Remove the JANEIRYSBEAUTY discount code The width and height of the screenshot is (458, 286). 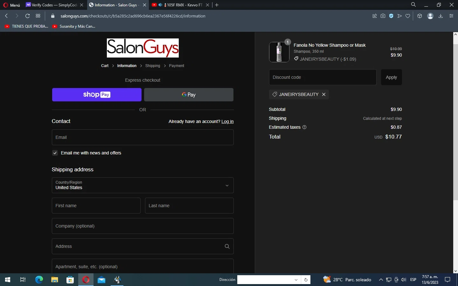(324, 94)
